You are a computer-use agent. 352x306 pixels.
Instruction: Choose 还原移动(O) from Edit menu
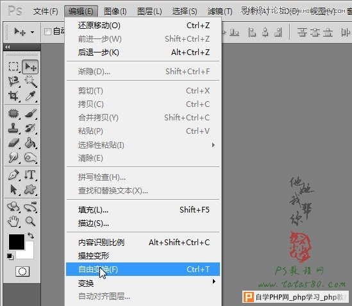143,26
